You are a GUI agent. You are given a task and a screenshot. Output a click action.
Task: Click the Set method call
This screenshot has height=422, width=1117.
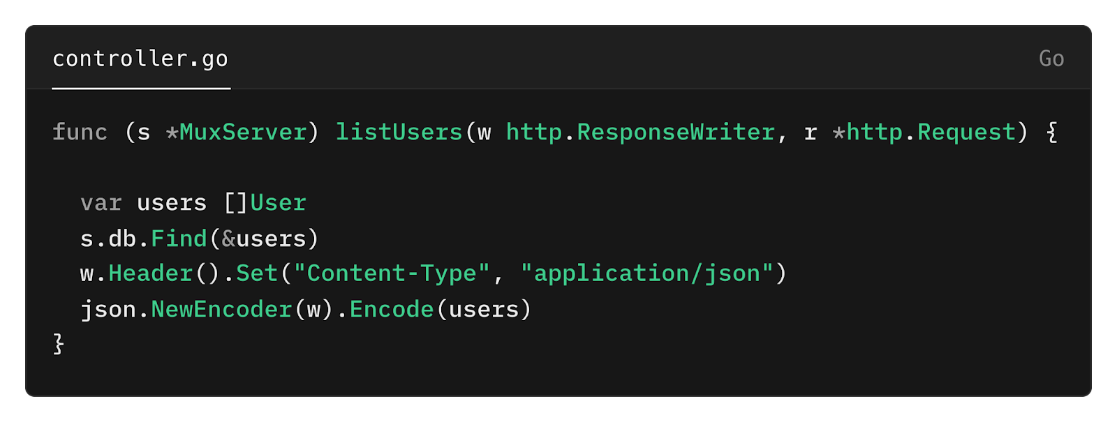[257, 273]
